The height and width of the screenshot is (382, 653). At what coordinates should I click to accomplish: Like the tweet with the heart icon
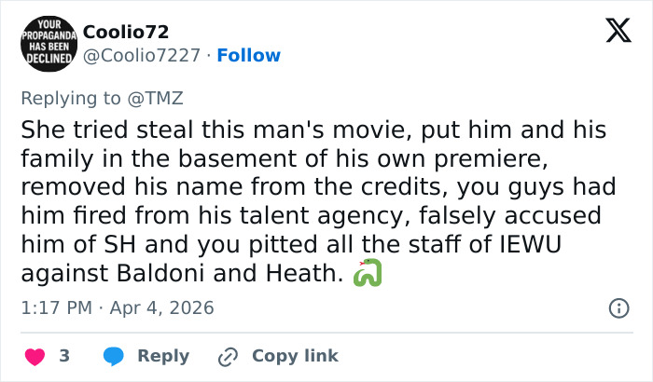(x=34, y=356)
